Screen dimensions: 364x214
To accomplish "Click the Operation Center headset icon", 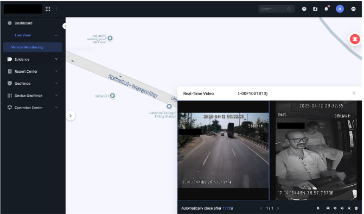I will [10, 108].
